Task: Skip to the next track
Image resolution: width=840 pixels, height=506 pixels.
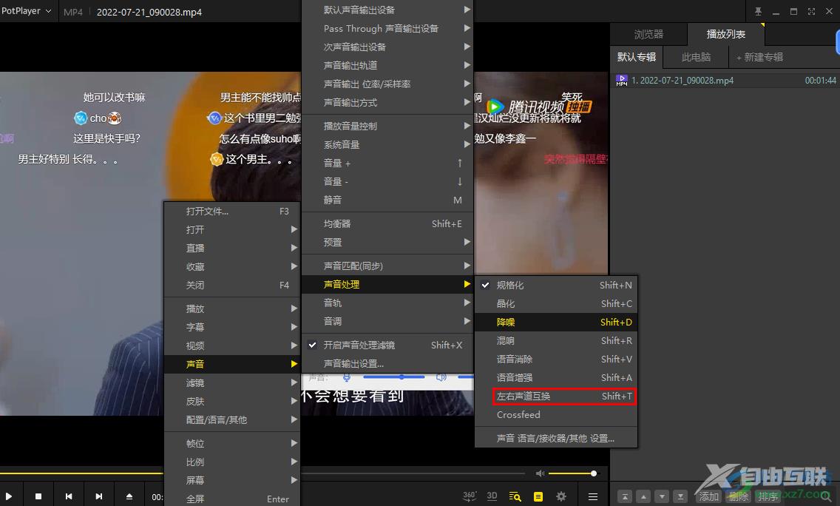Action: (x=98, y=496)
